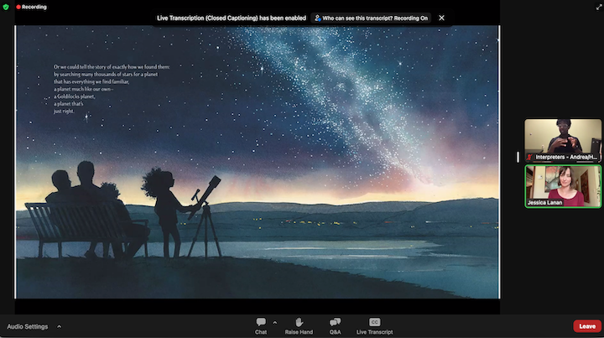Viewport: 604px width, 338px height.
Task: Raise your hand in the webinar
Action: pos(299,325)
